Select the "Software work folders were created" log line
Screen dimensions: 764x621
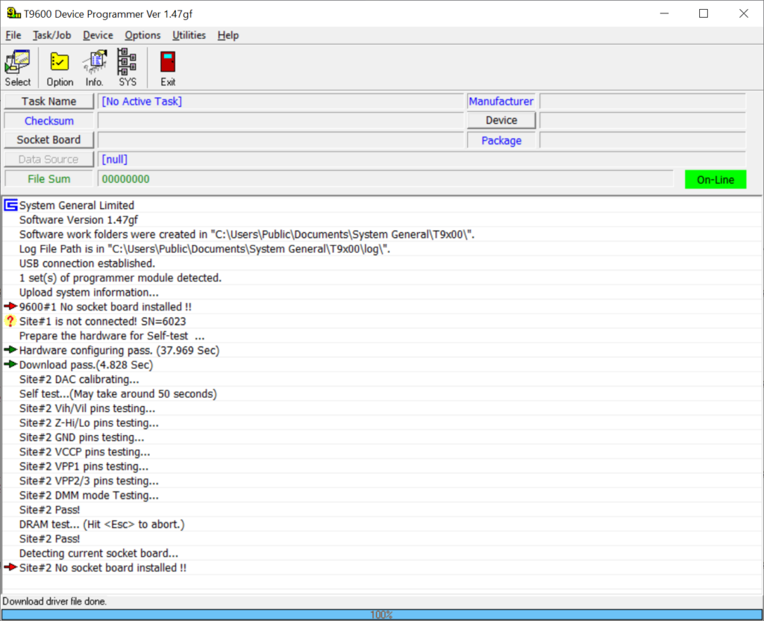(x=246, y=234)
